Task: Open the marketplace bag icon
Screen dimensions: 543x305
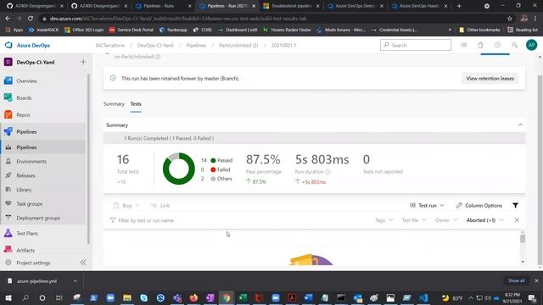Action: (x=480, y=45)
